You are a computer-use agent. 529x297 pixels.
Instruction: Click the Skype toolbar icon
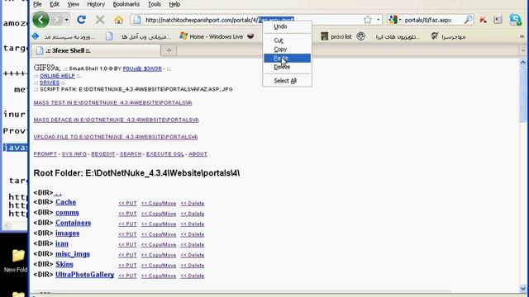[x=516, y=20]
